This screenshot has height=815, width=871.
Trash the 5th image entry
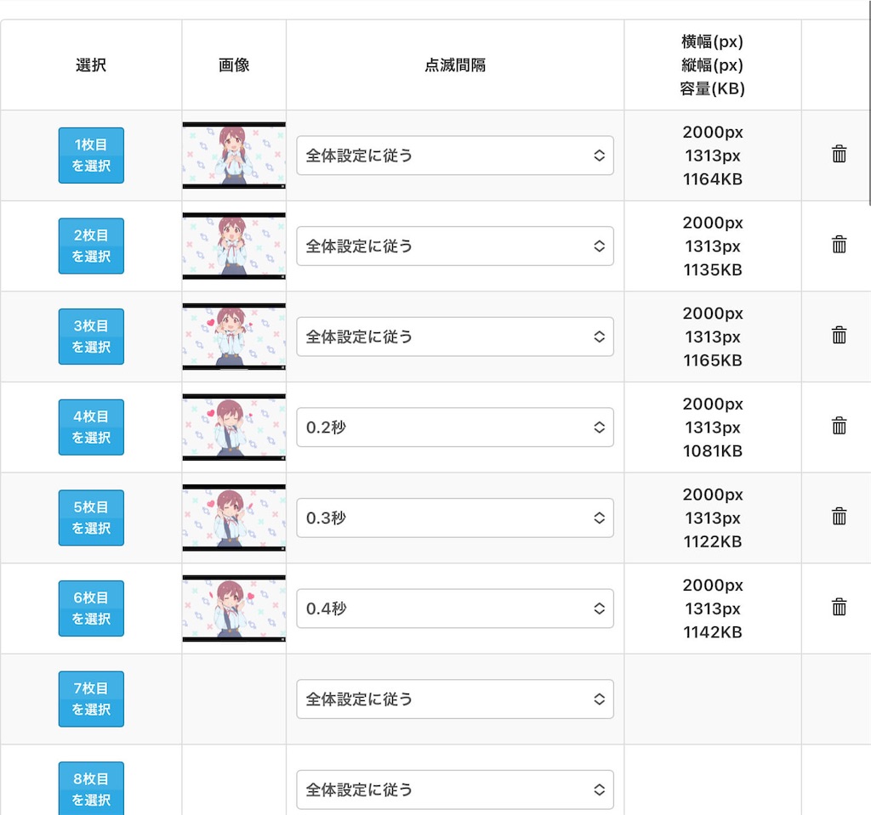point(839,516)
